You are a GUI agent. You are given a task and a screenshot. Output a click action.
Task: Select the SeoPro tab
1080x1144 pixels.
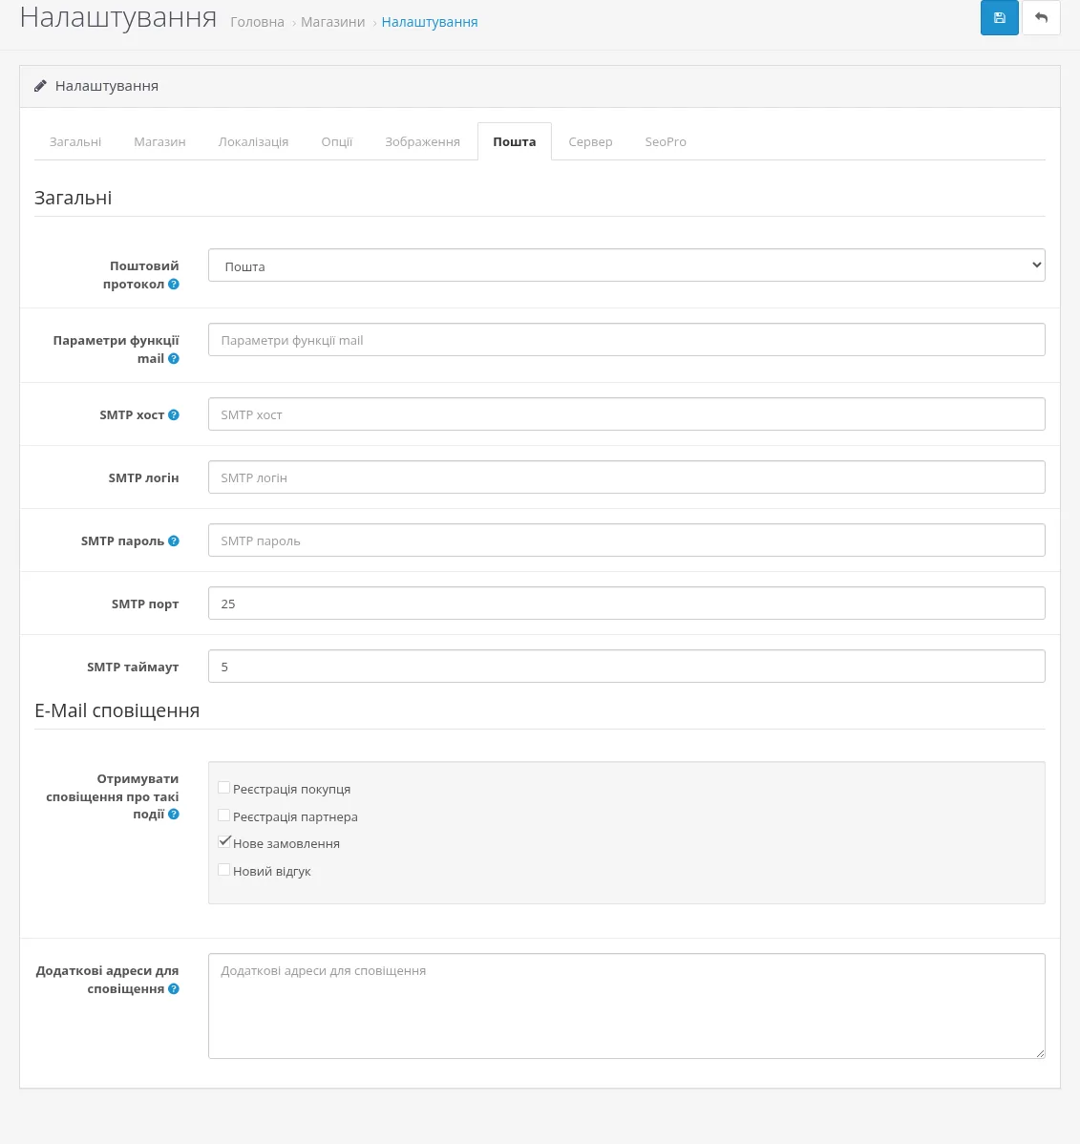coord(666,142)
